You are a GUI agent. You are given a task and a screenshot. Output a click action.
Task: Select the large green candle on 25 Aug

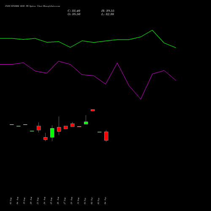(52, 133)
